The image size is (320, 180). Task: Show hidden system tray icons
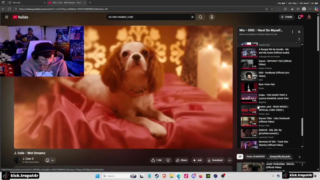tap(273, 176)
